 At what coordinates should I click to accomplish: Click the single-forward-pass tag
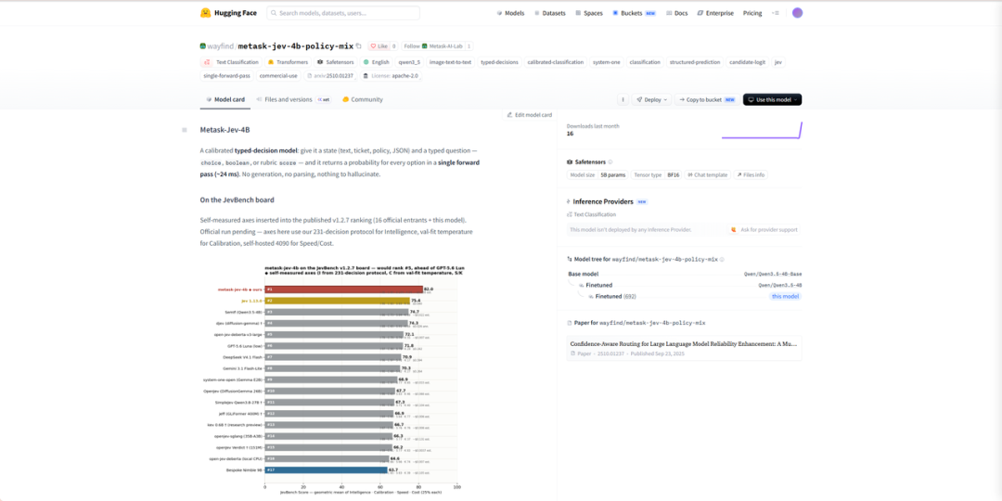click(x=227, y=75)
